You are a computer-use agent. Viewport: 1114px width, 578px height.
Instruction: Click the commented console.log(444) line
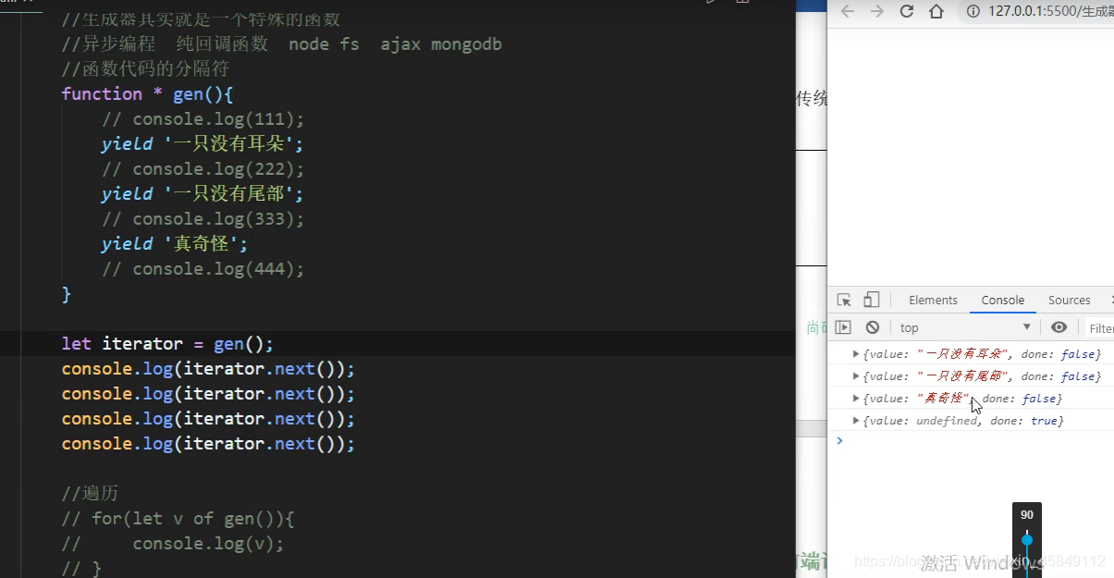202,269
